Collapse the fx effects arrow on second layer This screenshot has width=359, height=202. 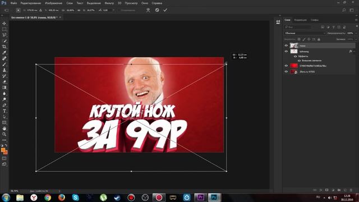[x=354, y=52]
